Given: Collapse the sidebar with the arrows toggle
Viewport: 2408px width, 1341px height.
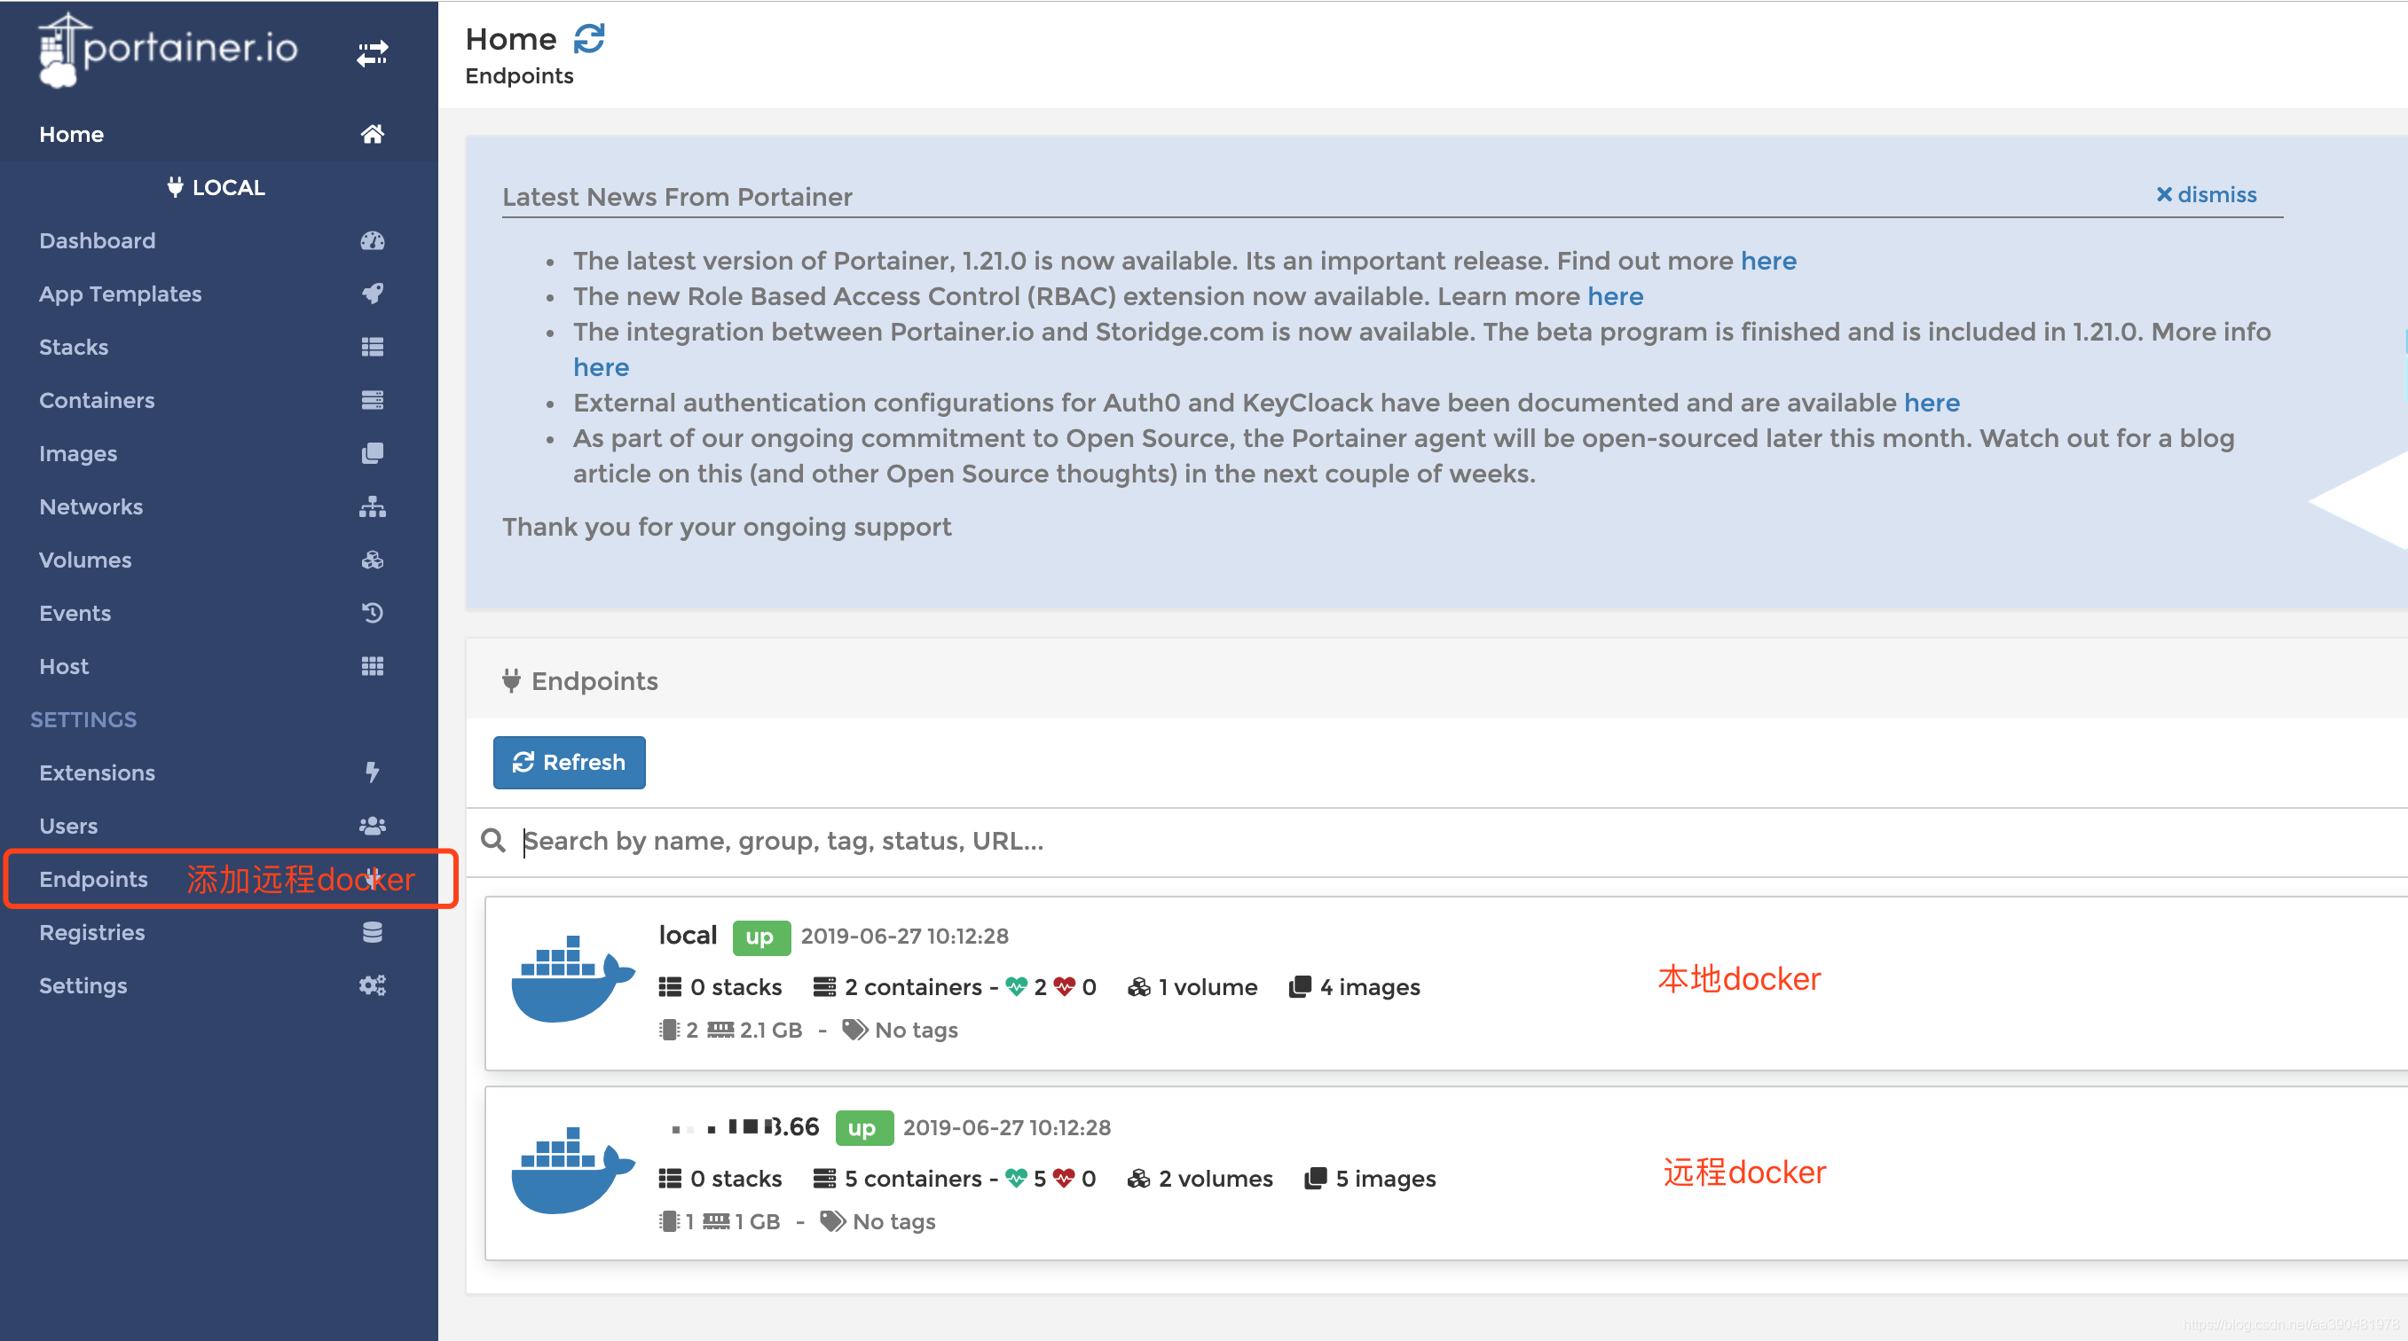Looking at the screenshot, I should point(372,53).
